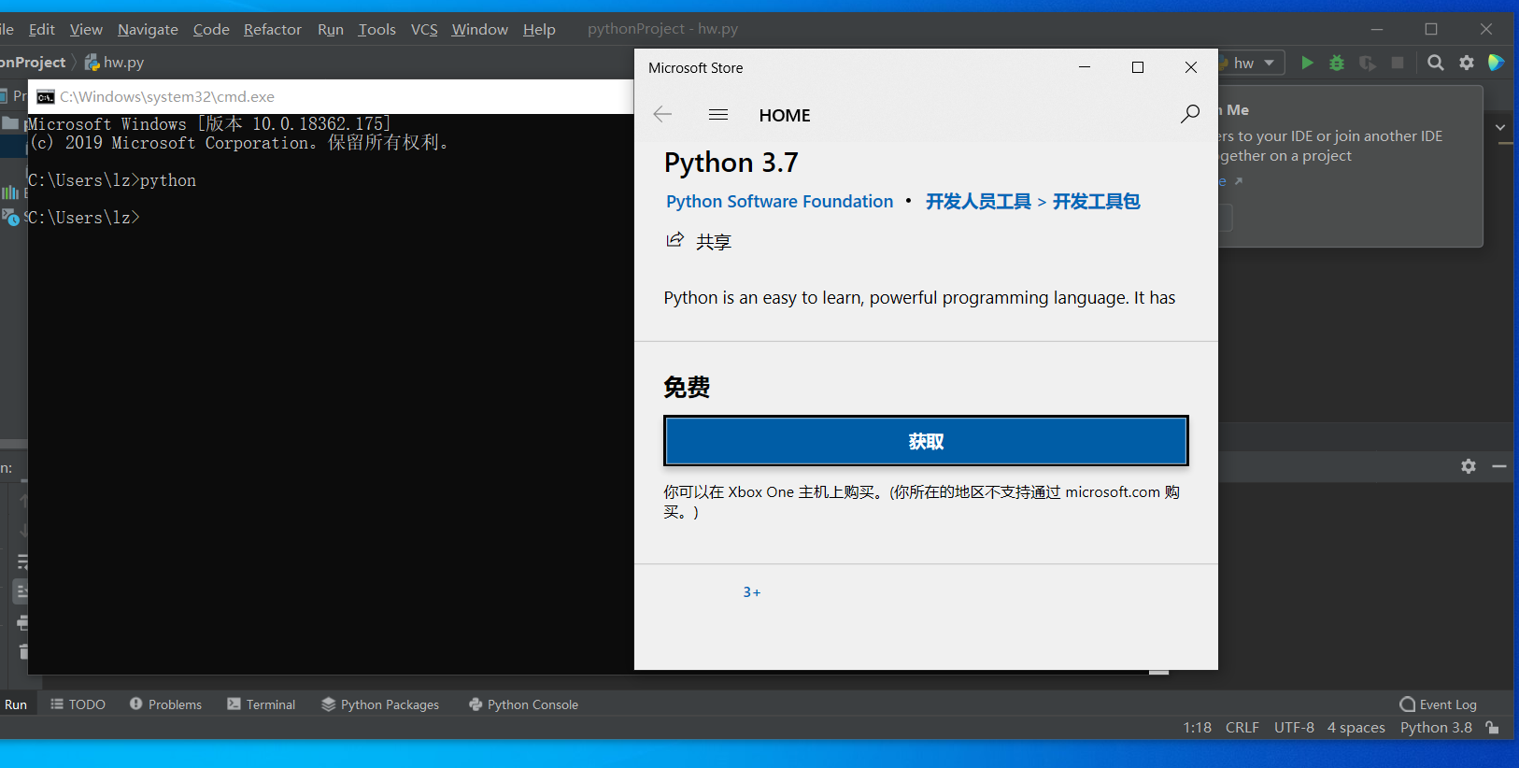Go back in Microsoft Store
The image size is (1519, 768).
pyautogui.click(x=662, y=114)
